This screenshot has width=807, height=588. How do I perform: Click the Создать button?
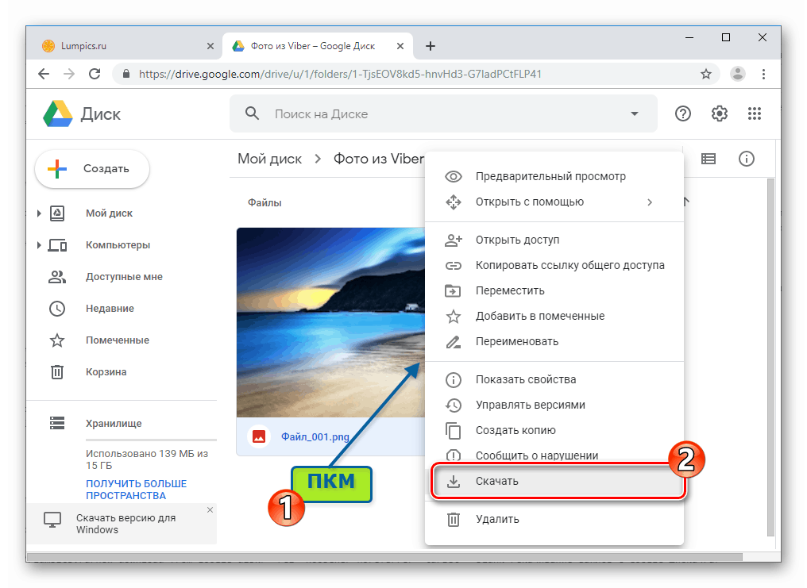coord(92,168)
